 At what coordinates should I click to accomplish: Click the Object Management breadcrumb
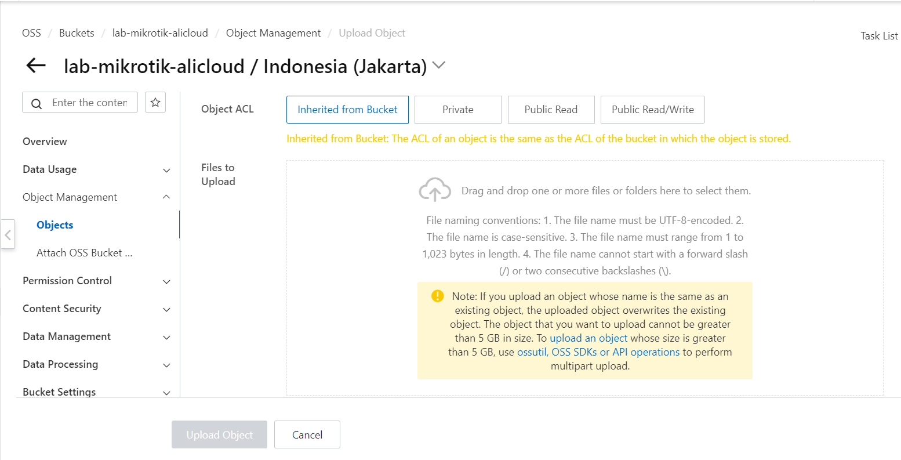pos(273,33)
